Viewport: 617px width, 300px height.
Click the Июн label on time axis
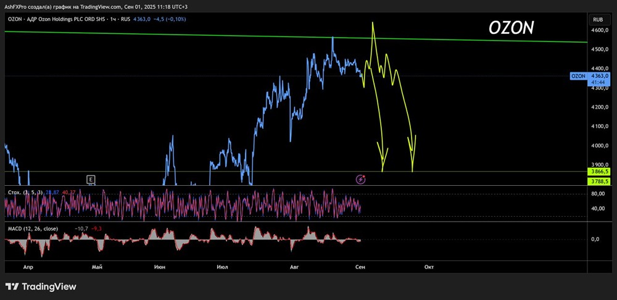tap(160, 267)
